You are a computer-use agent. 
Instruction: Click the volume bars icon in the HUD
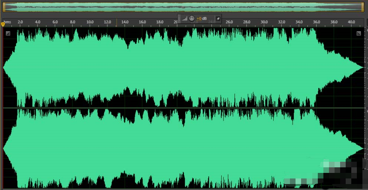(184, 19)
